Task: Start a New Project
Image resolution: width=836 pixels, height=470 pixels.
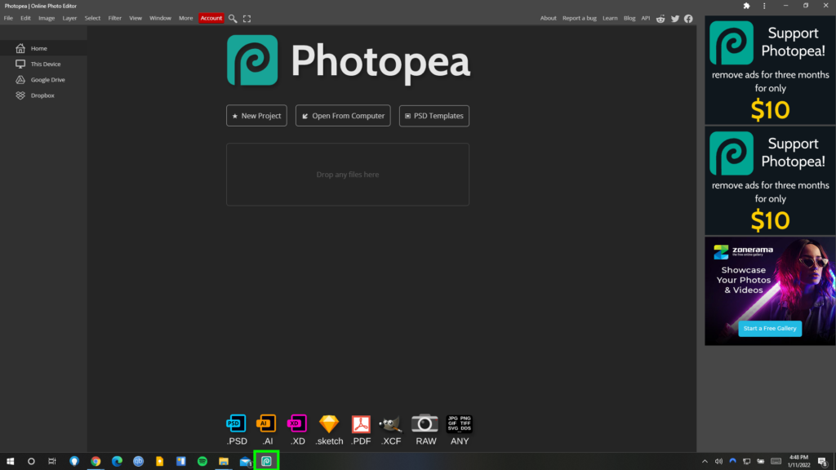Action: click(x=256, y=115)
